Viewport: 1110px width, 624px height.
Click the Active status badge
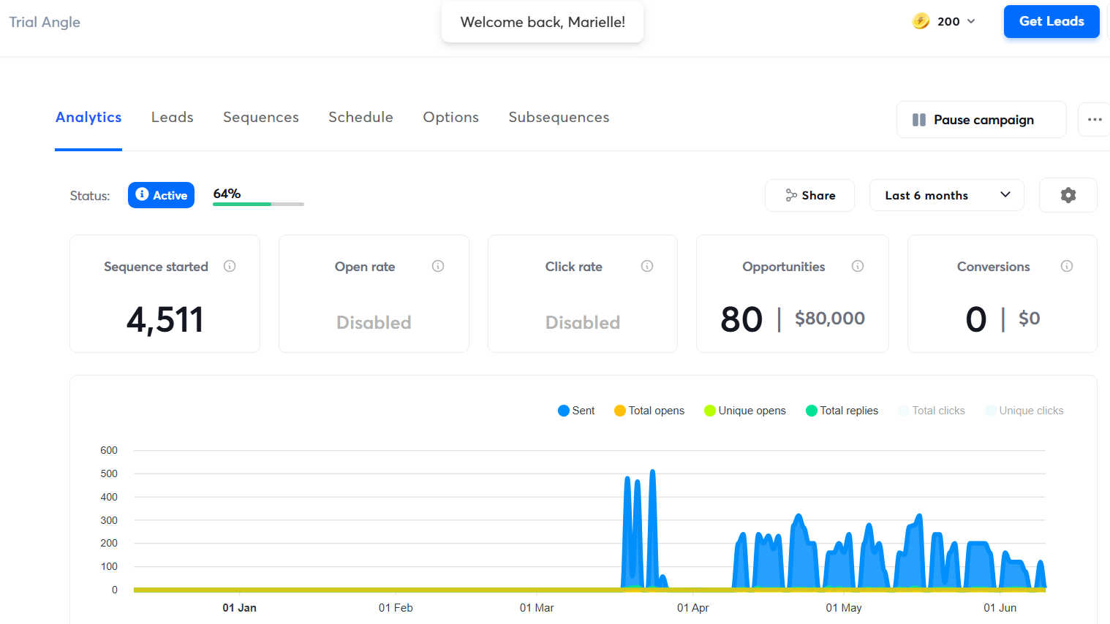(x=161, y=195)
